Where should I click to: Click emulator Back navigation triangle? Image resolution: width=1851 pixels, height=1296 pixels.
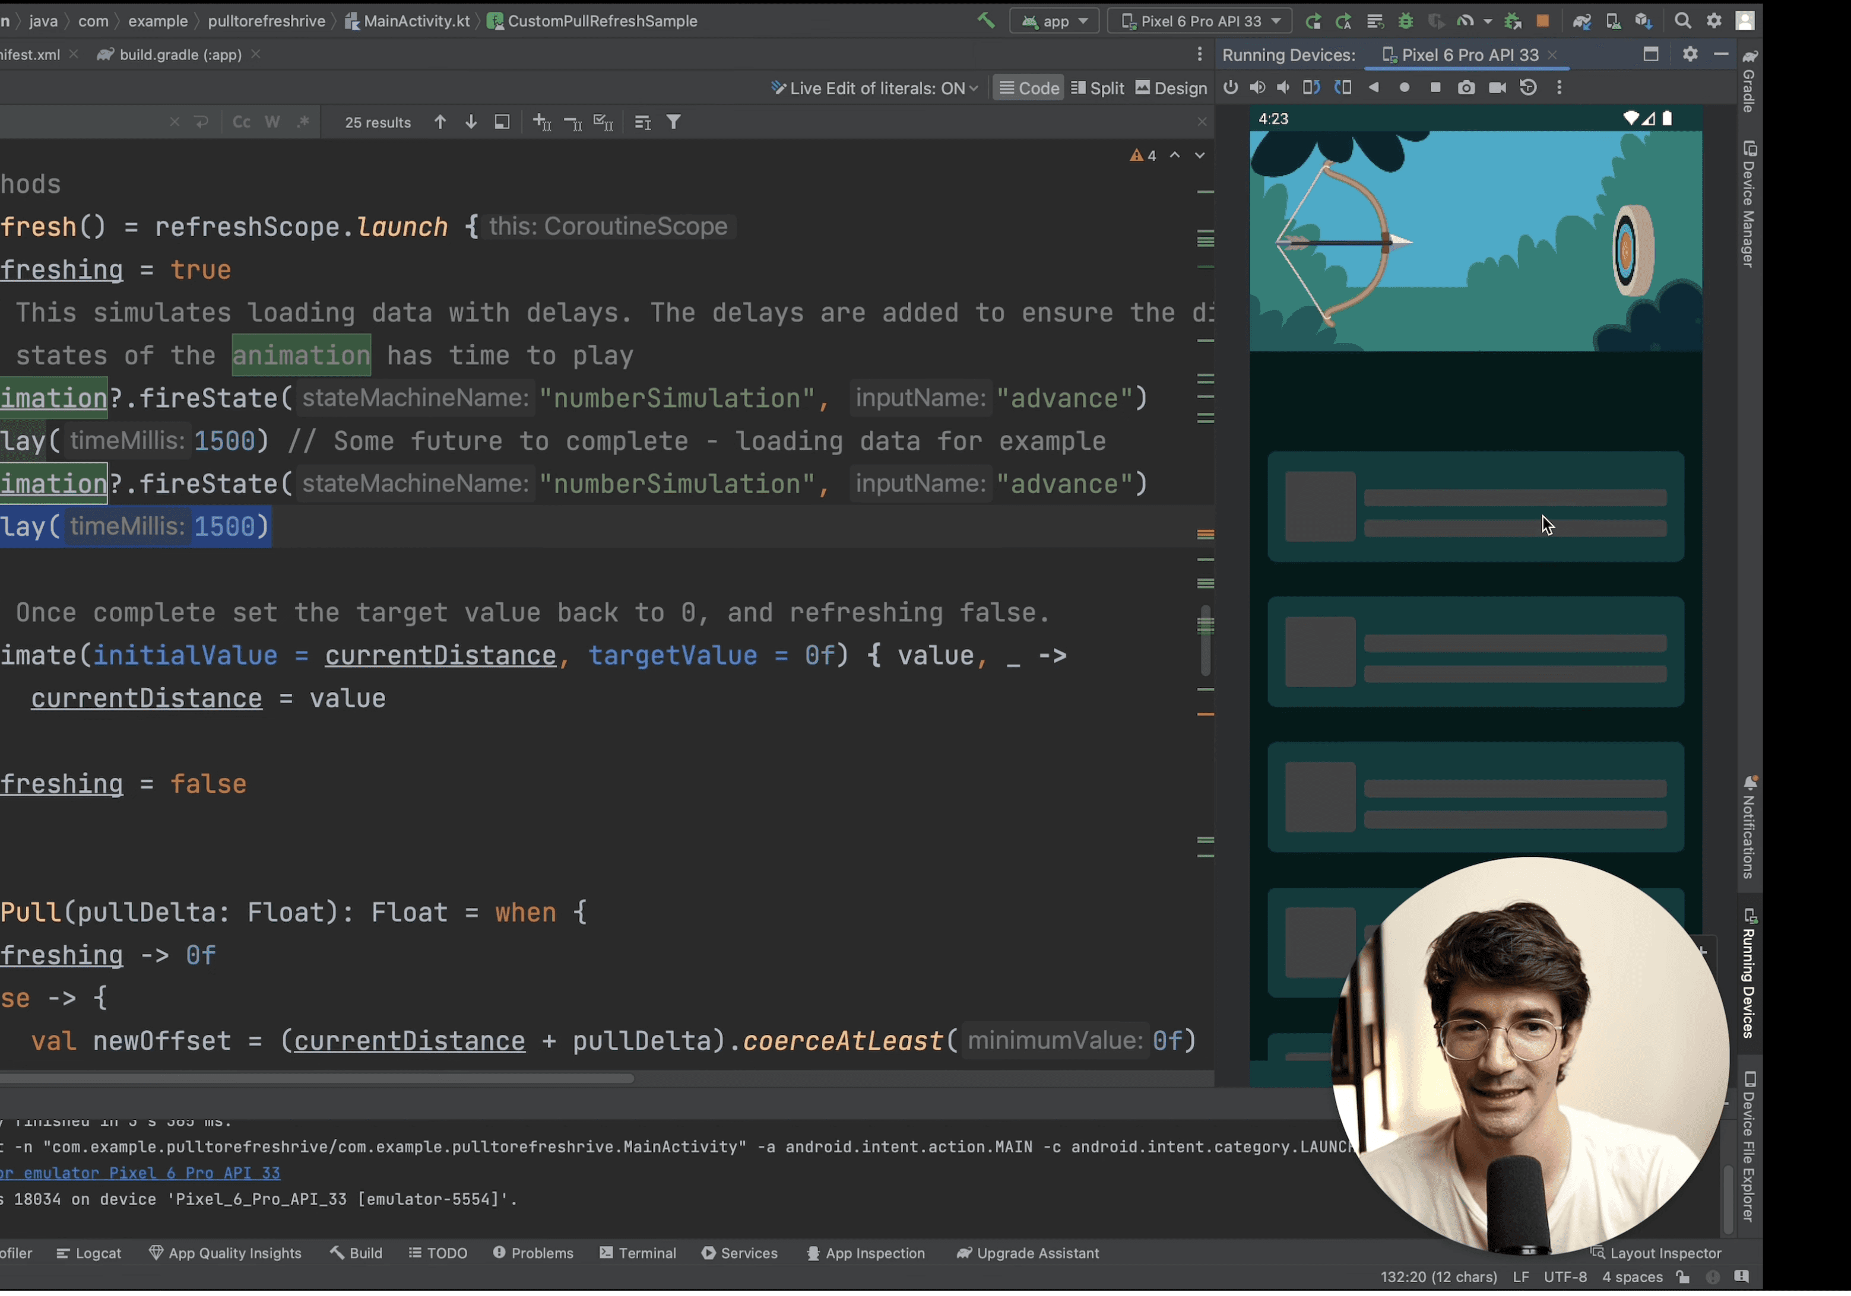click(1374, 88)
